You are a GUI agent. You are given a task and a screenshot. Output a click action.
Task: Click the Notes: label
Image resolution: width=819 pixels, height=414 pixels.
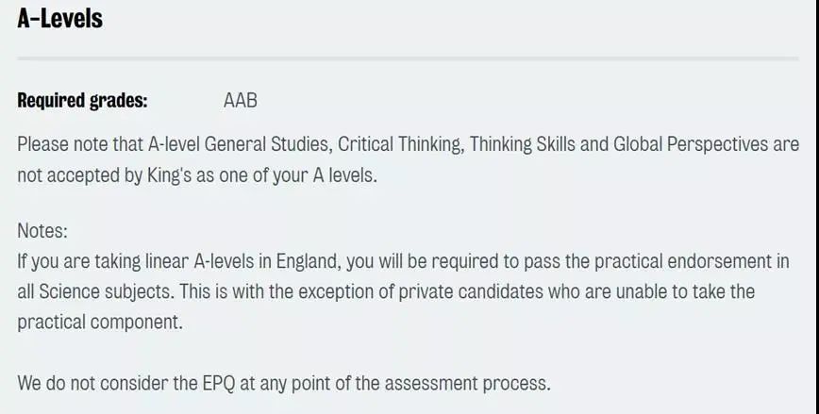42,230
